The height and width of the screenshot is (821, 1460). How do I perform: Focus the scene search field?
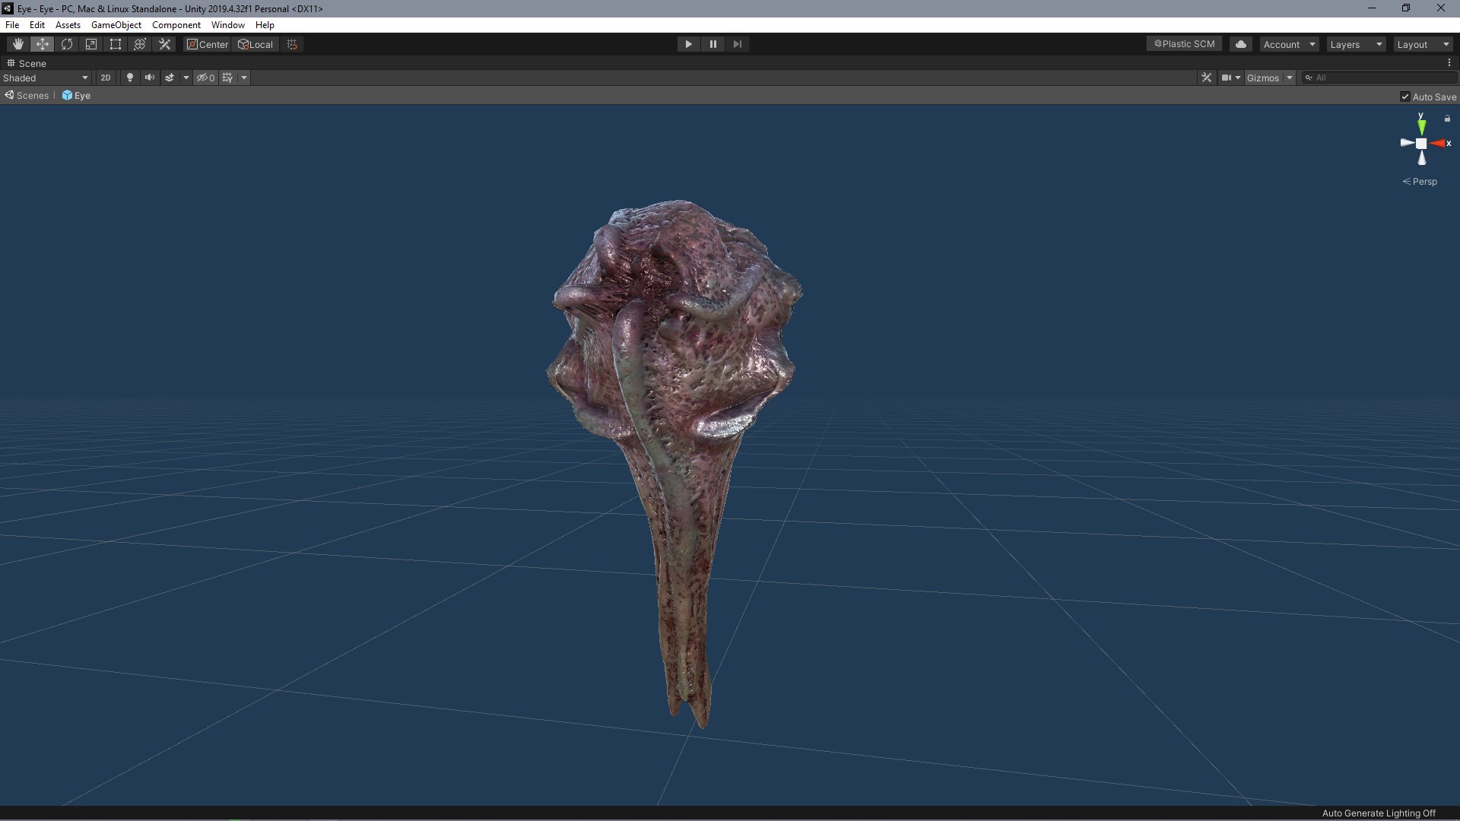click(1379, 78)
